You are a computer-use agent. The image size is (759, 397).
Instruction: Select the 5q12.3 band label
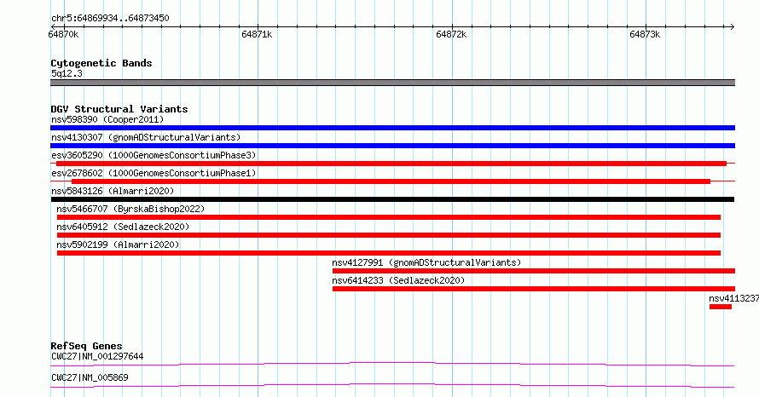coord(67,73)
